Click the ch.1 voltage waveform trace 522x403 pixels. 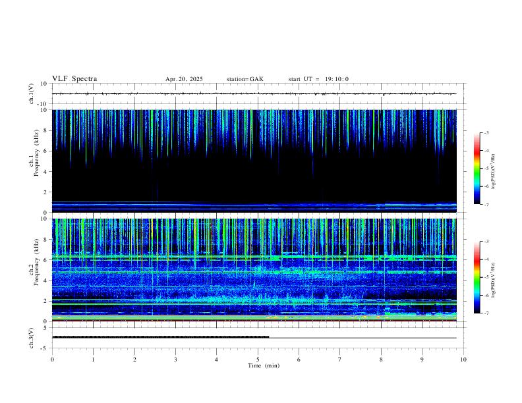coord(254,94)
